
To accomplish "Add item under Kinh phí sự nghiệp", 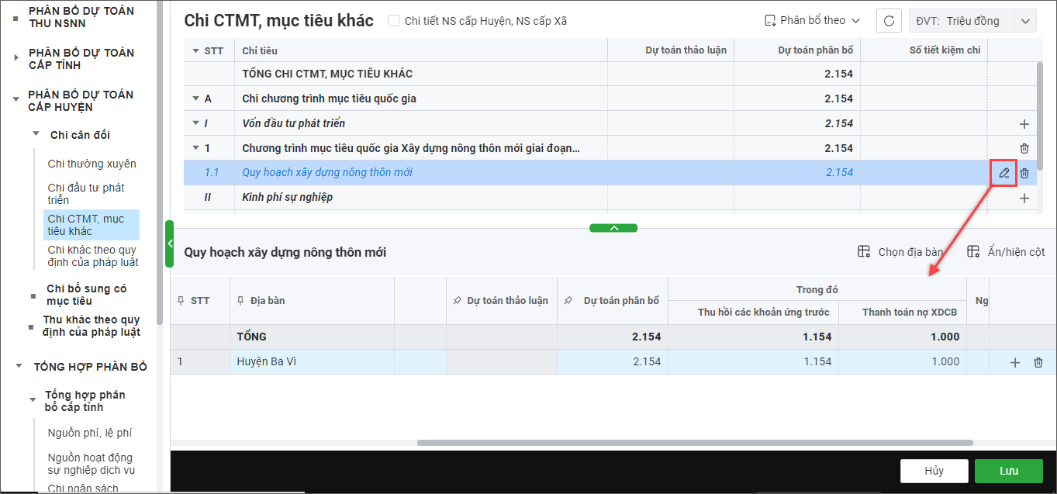I will [x=1024, y=198].
